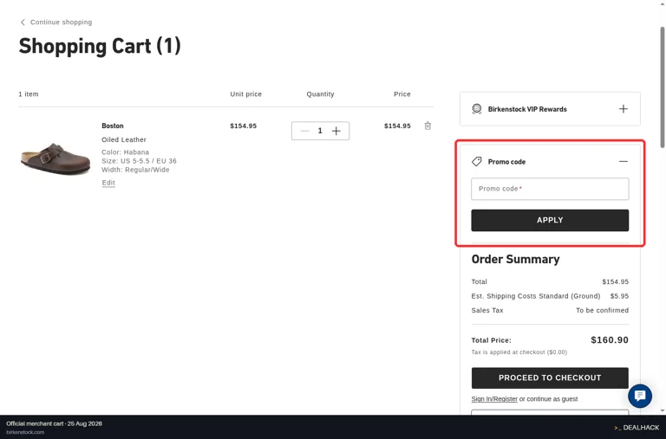
Task: Click the Unit price column header
Action: [x=246, y=94]
